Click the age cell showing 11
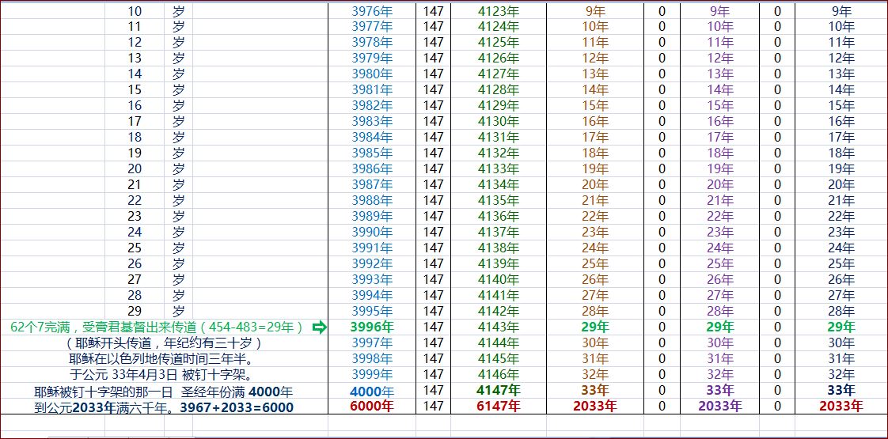 pyautogui.click(x=135, y=27)
